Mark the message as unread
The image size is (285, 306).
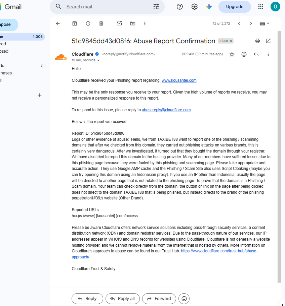(x=119, y=23)
